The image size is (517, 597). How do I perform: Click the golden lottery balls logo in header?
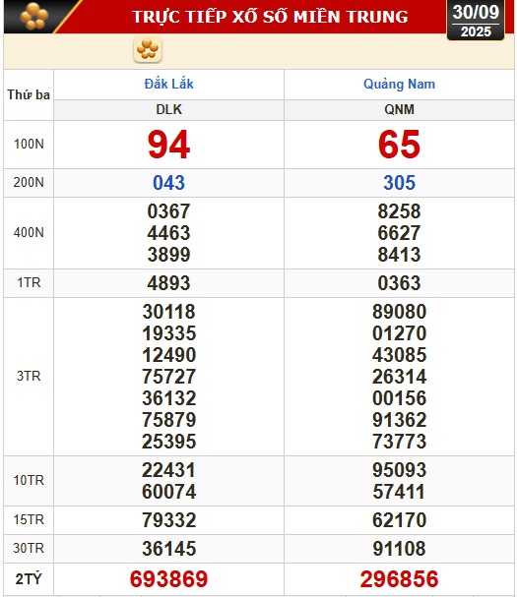click(x=33, y=17)
